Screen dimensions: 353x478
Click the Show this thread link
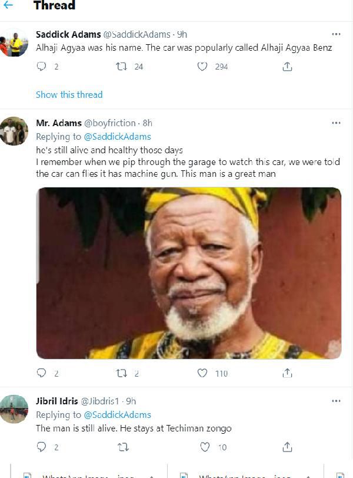pyautogui.click(x=69, y=94)
